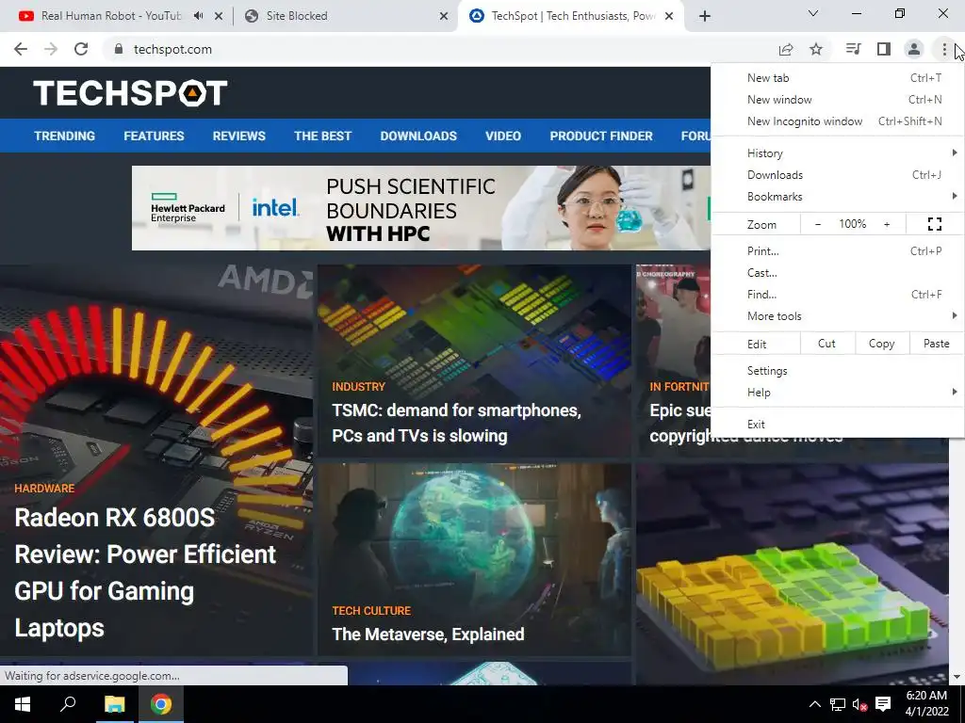Click the address bar URL techspot.com
The image size is (965, 723).
172,49
